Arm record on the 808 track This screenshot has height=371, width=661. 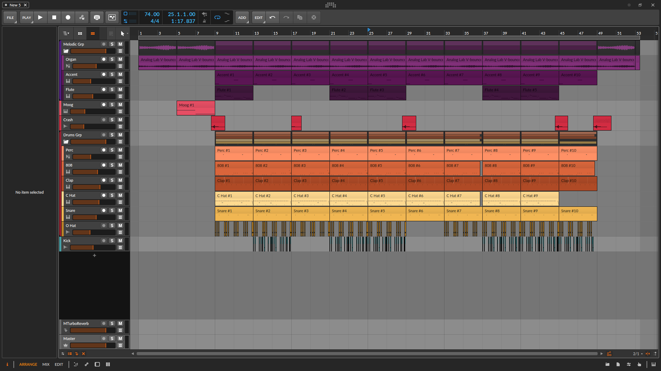point(103,165)
